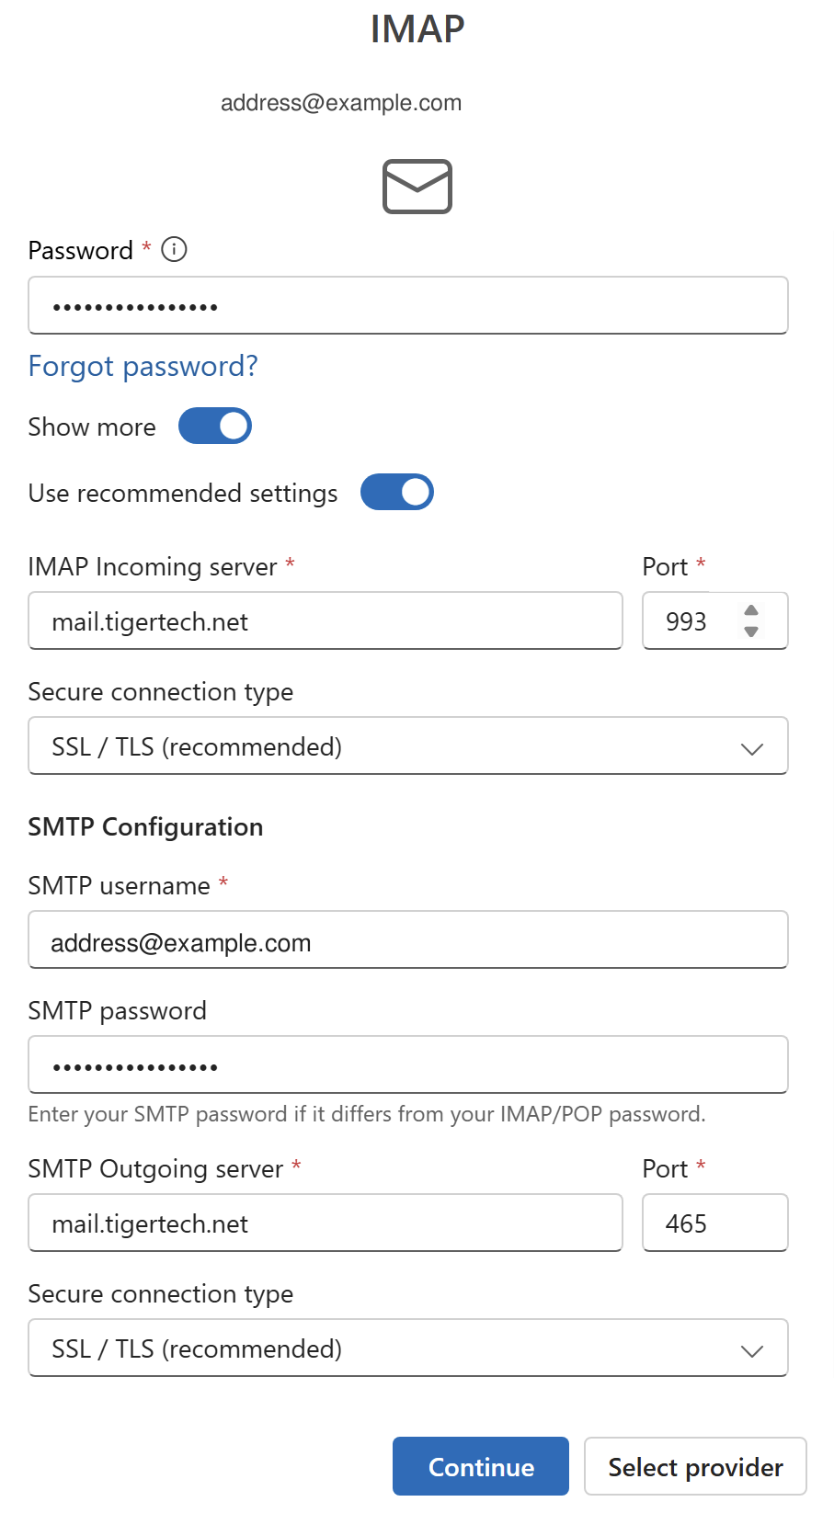Image resolution: width=834 pixels, height=1536 pixels.
Task: Click the red asterisk beside IMAP Incoming server
Action: point(289,566)
